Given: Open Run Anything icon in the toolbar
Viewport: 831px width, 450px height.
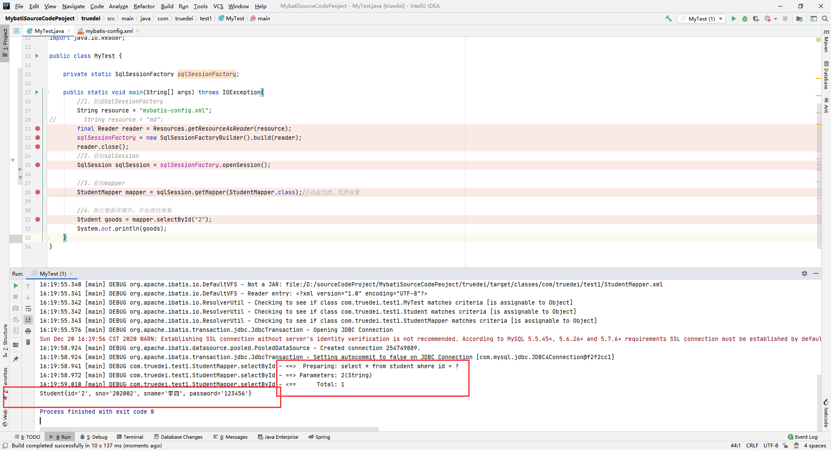Looking at the screenshot, I should tap(814, 19).
